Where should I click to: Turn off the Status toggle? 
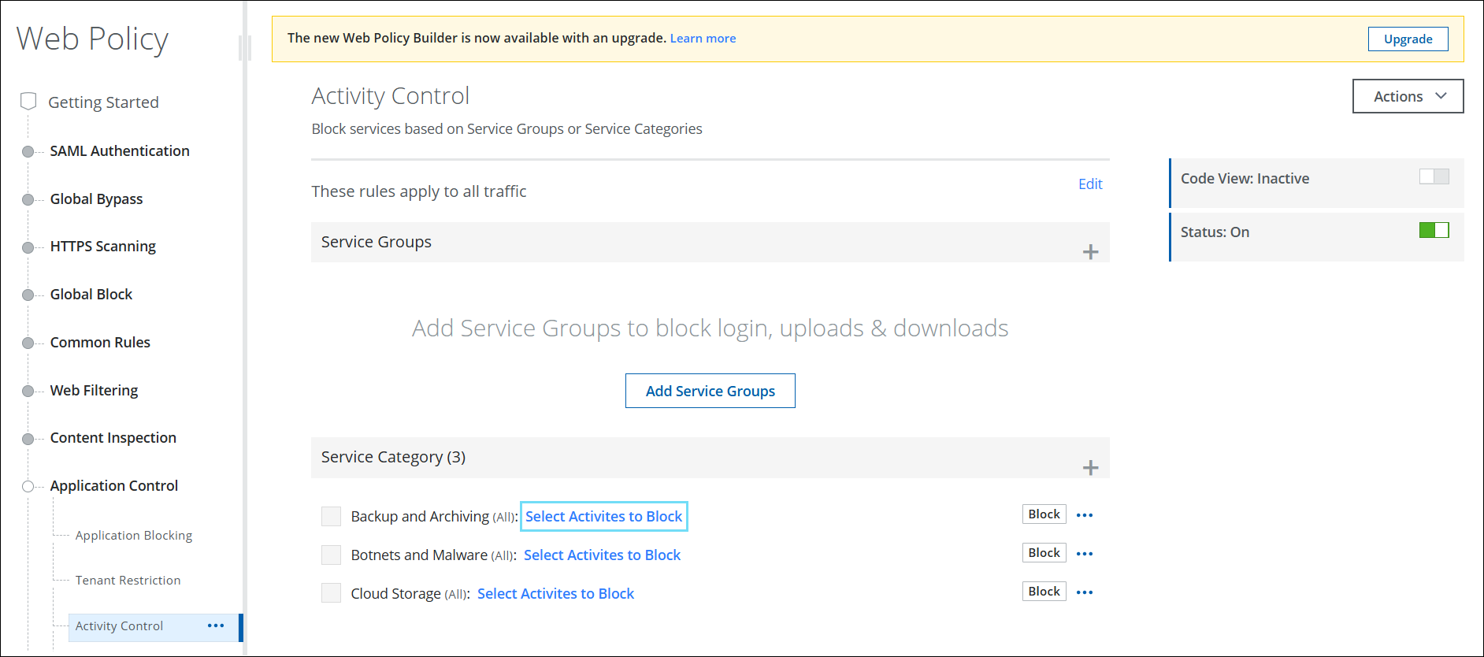click(1434, 231)
